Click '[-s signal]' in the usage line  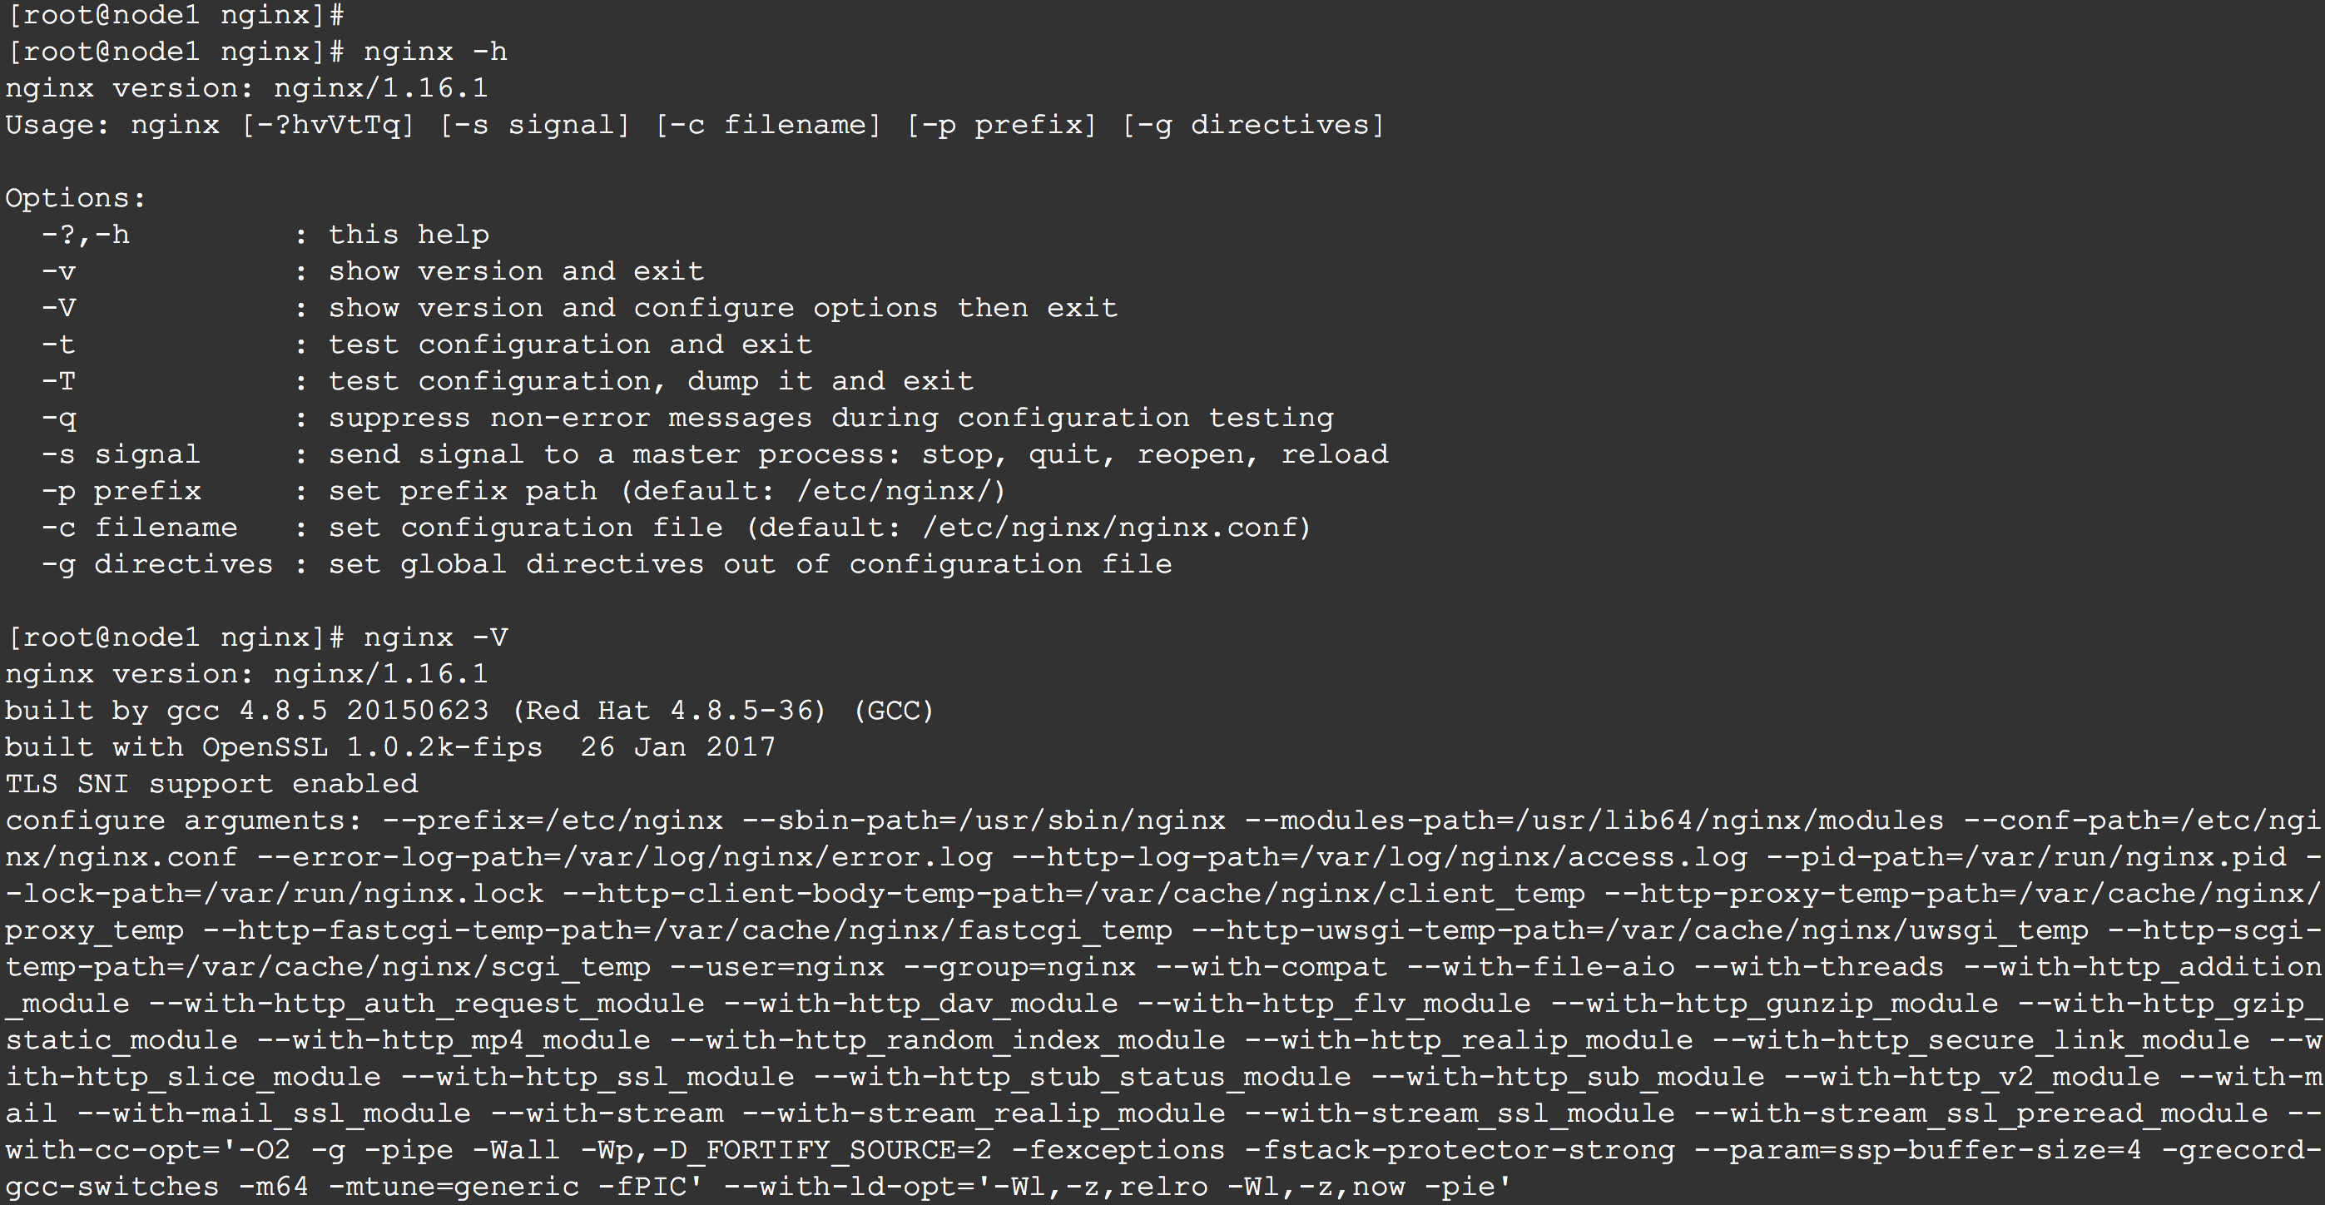534,125
